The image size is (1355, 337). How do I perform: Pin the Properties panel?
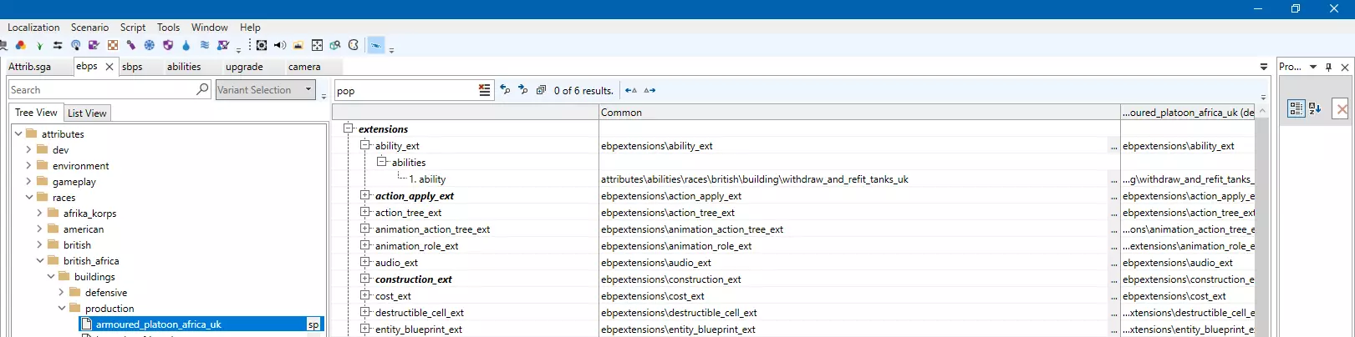[1328, 67]
